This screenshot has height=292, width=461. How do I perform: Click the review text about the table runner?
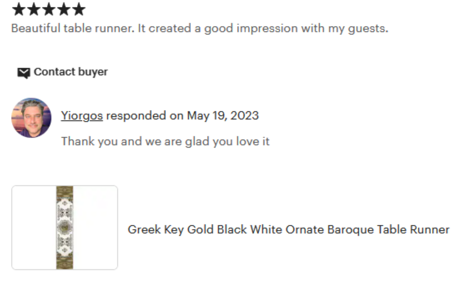click(200, 28)
